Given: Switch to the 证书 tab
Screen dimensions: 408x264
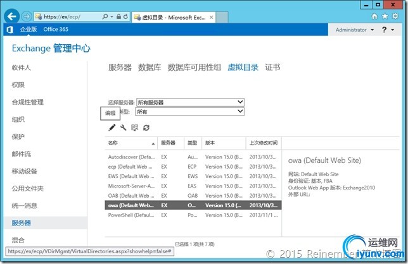Looking at the screenshot, I should (272, 68).
